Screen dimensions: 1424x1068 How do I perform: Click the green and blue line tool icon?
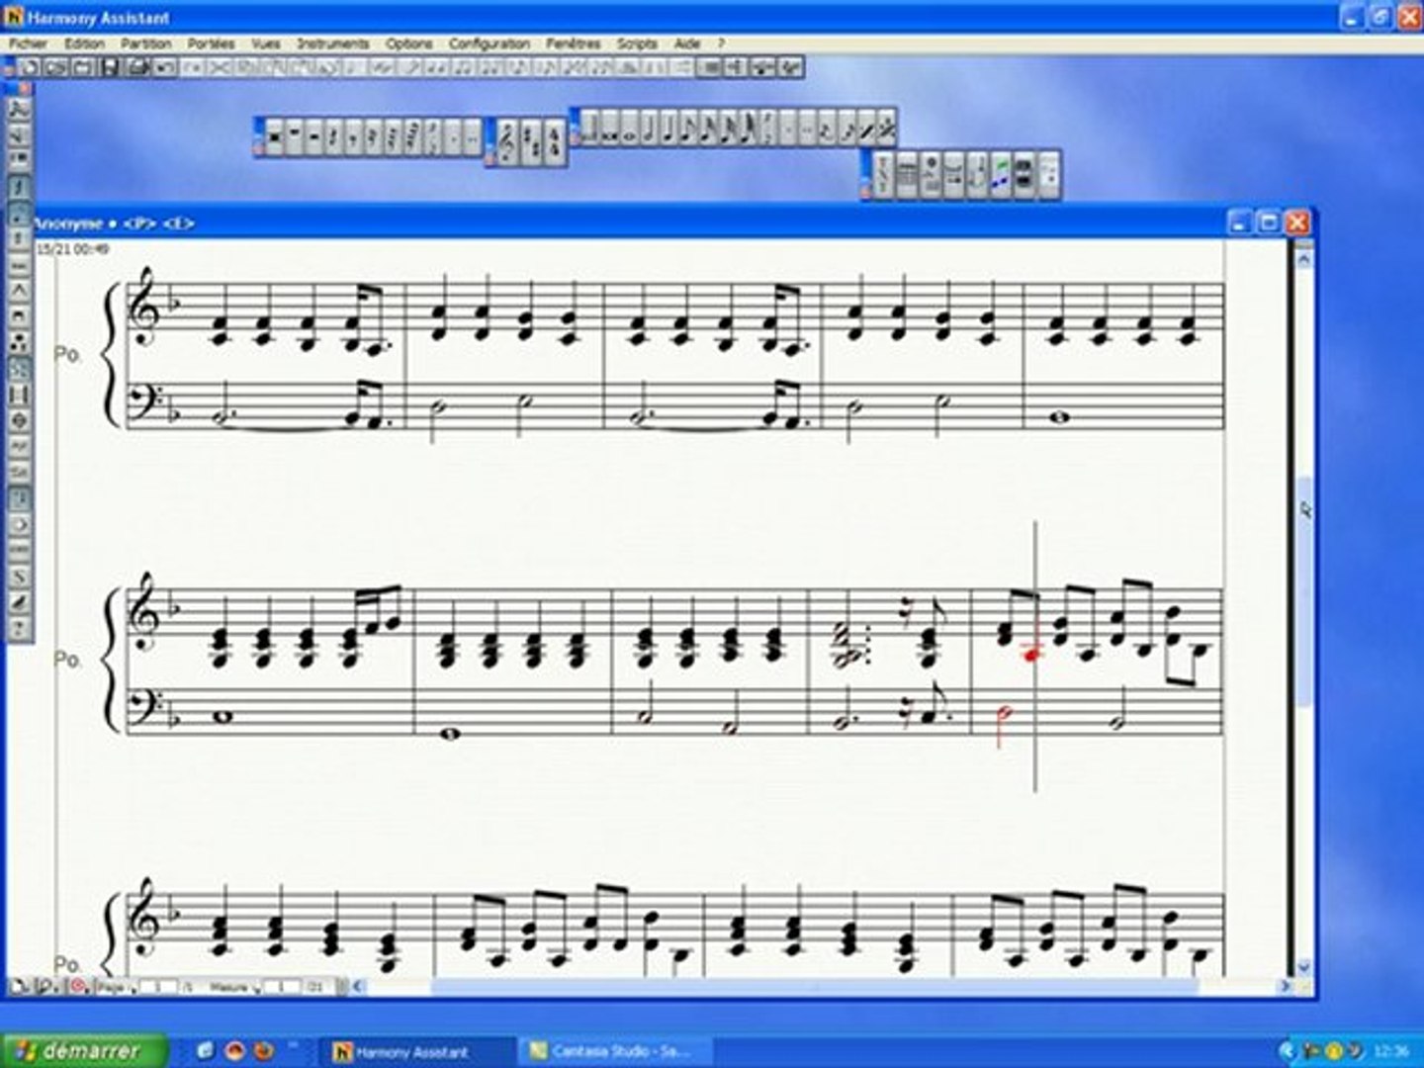click(x=1002, y=175)
